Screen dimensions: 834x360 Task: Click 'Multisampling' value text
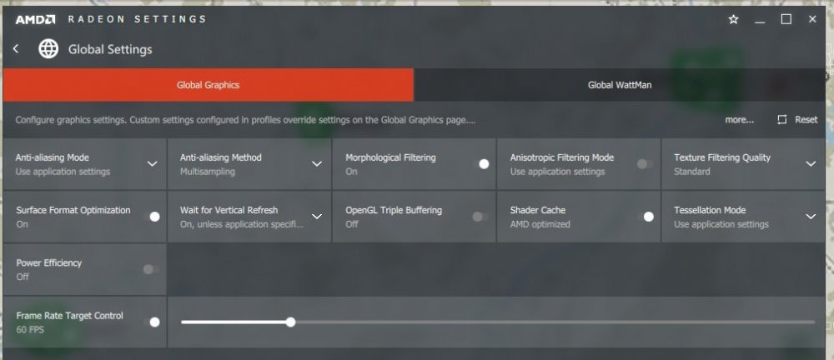[208, 172]
